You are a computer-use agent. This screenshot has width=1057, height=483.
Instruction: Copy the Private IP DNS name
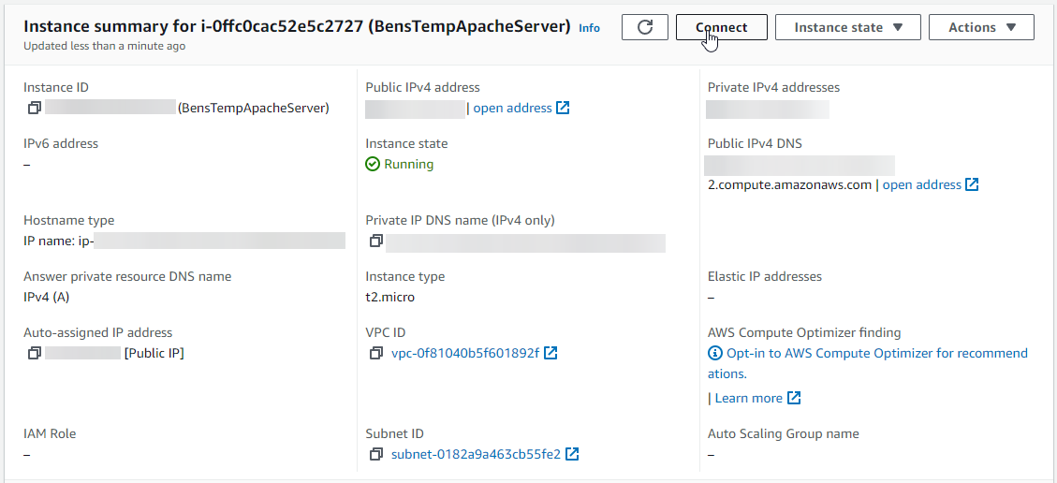[x=376, y=241]
